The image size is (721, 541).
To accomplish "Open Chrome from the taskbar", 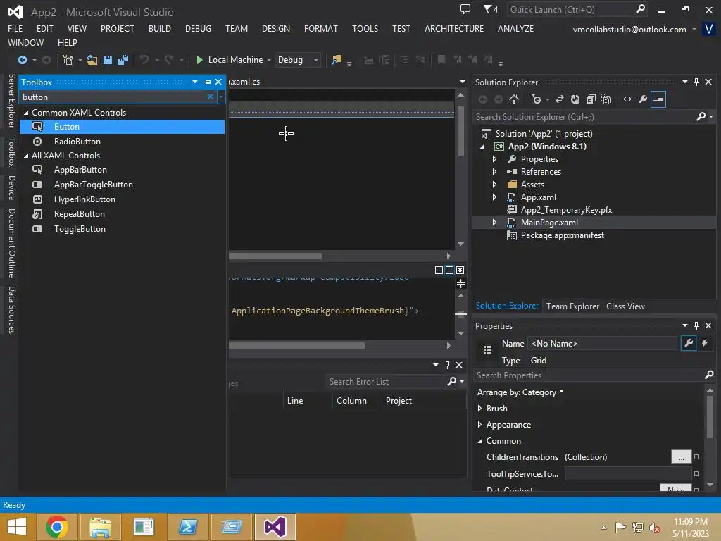I will (56, 527).
